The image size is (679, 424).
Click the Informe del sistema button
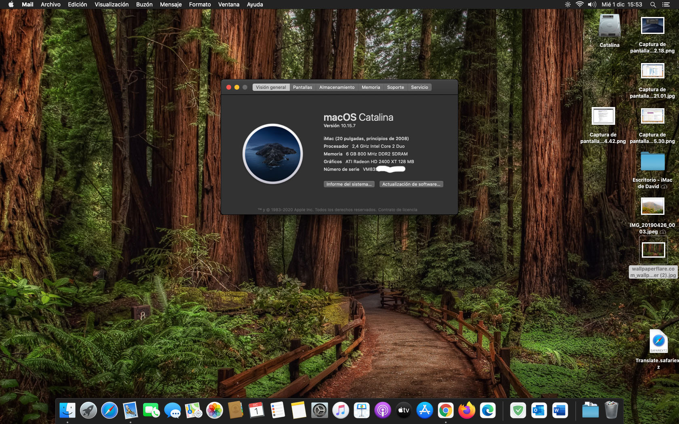click(349, 184)
